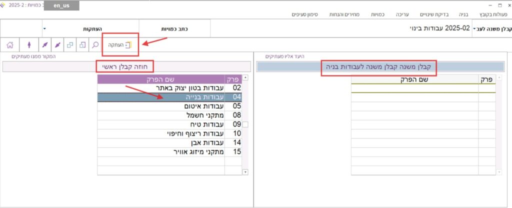Click the overlapping squares icon beside the diagonal arrows

tap(70, 45)
